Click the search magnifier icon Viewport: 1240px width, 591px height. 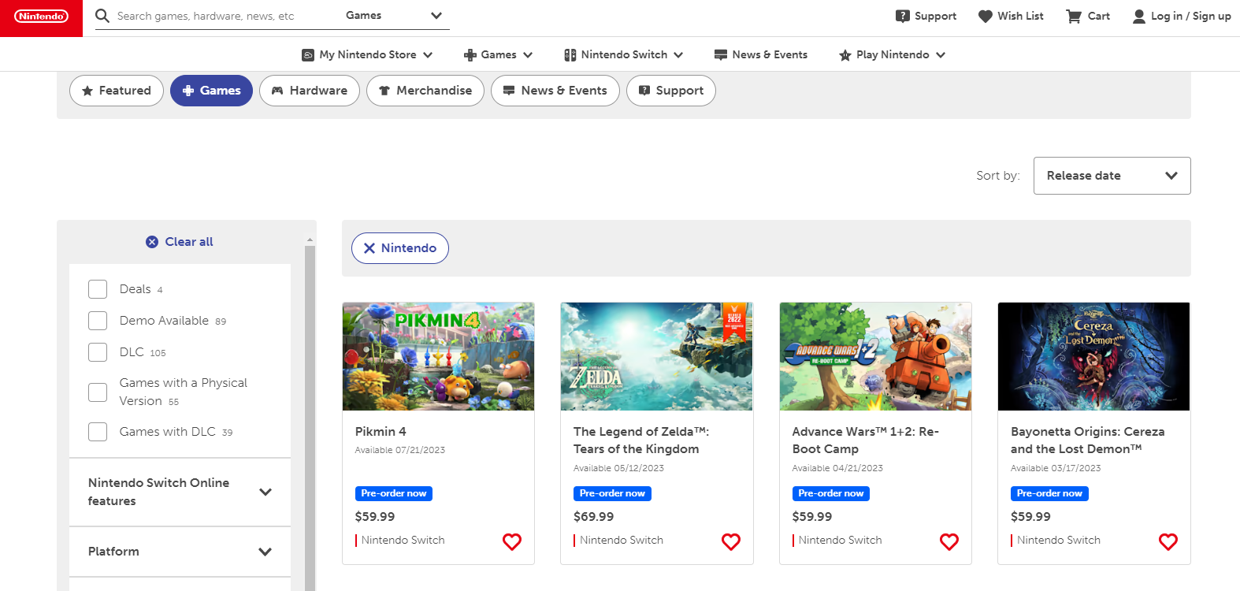pyautogui.click(x=102, y=16)
